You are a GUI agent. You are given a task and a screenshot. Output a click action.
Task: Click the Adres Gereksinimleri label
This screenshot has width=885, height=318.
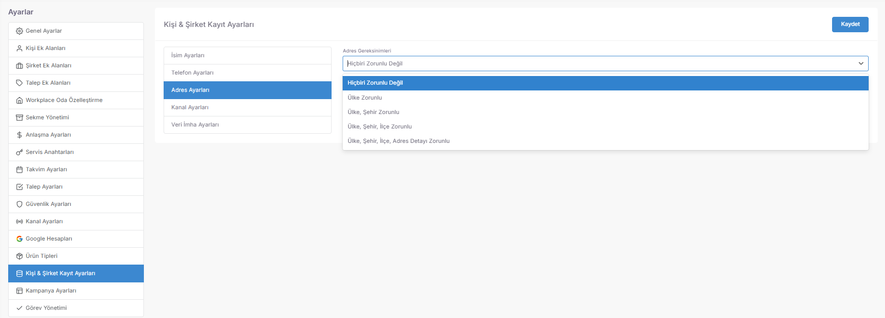coord(367,51)
